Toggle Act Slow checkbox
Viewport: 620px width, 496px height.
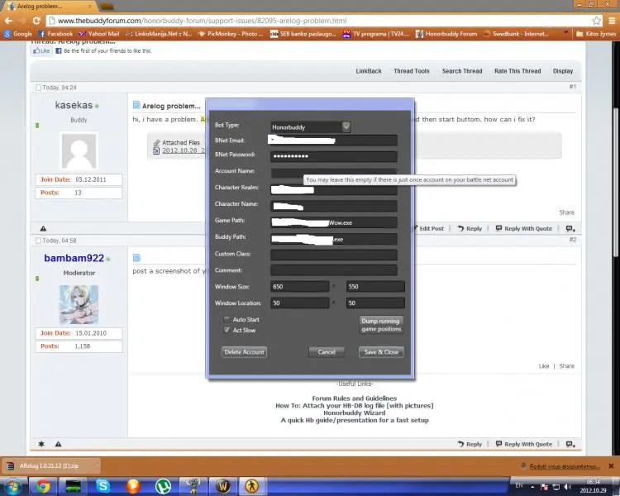click(227, 330)
